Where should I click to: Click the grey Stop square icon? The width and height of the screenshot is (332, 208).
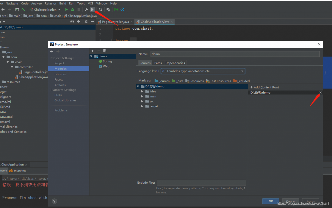coord(79,10)
